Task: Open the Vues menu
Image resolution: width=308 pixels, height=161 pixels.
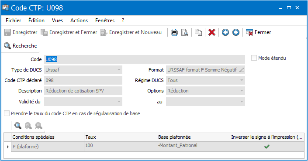Action: pyautogui.click(x=57, y=21)
